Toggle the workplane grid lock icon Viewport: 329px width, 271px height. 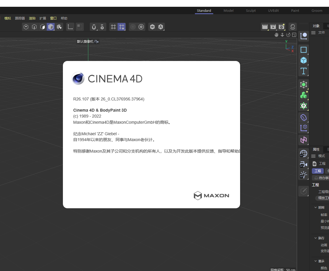click(122, 27)
